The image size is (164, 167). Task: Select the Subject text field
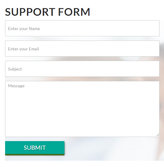click(82, 69)
